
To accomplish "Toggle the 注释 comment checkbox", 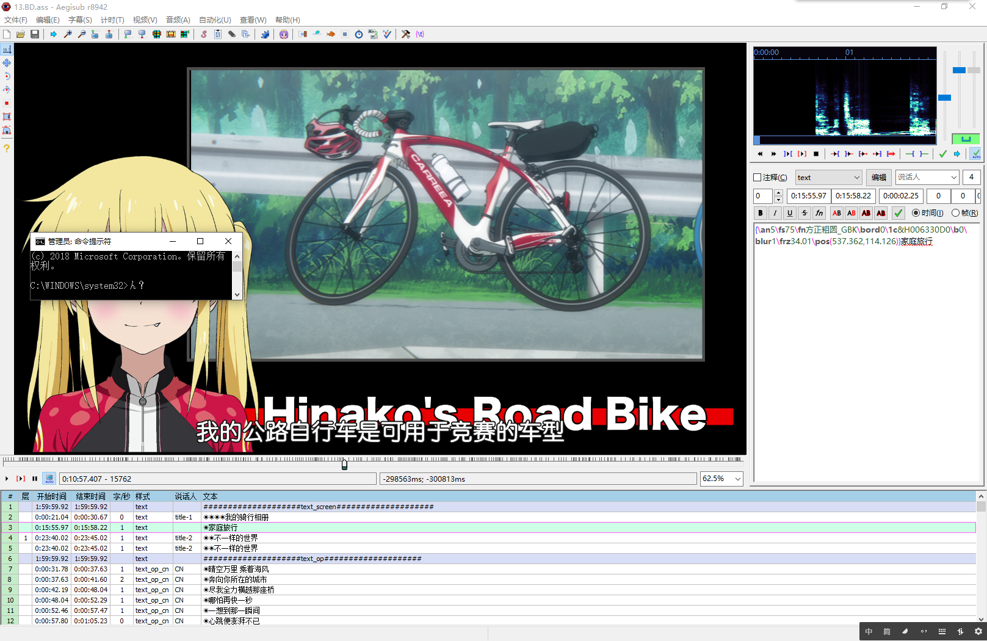I will coord(757,178).
